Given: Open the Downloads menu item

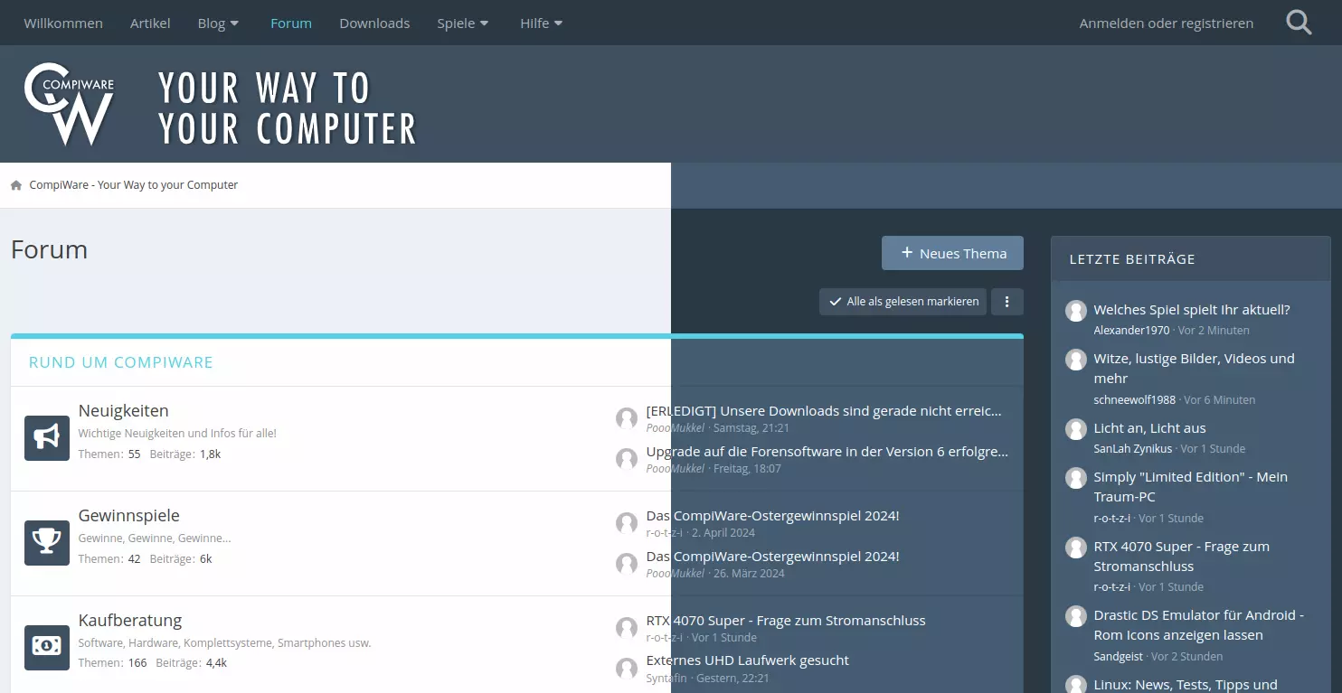Looking at the screenshot, I should [374, 23].
